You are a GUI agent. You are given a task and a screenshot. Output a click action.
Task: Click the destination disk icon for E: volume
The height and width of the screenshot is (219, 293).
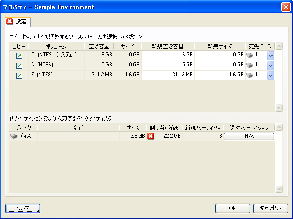point(250,75)
